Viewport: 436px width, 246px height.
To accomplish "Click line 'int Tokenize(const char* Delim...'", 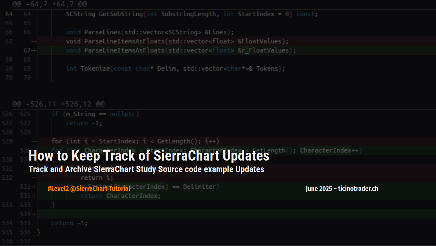I will [x=175, y=69].
